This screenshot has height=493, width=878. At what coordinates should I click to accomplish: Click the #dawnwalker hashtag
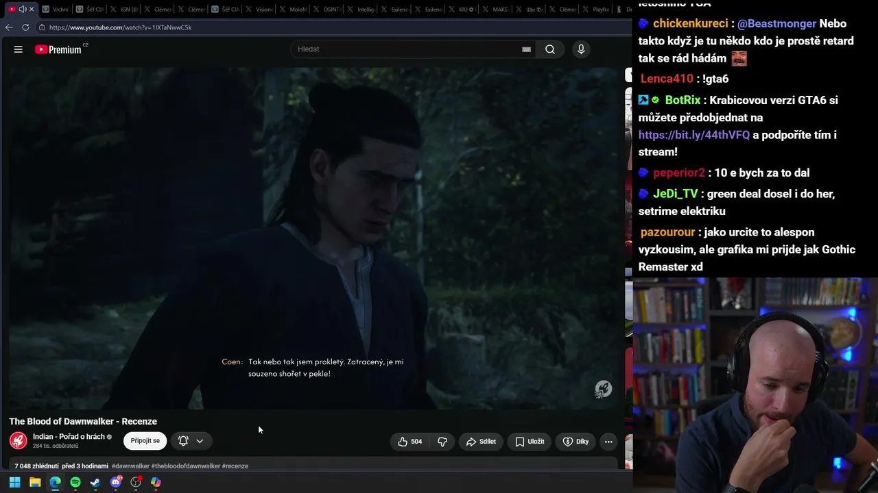(130, 466)
